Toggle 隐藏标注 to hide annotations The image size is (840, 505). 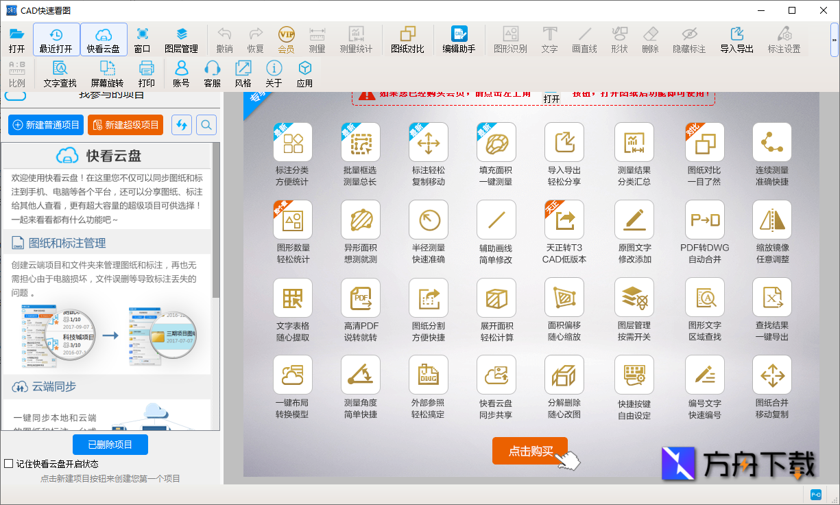[x=689, y=39]
